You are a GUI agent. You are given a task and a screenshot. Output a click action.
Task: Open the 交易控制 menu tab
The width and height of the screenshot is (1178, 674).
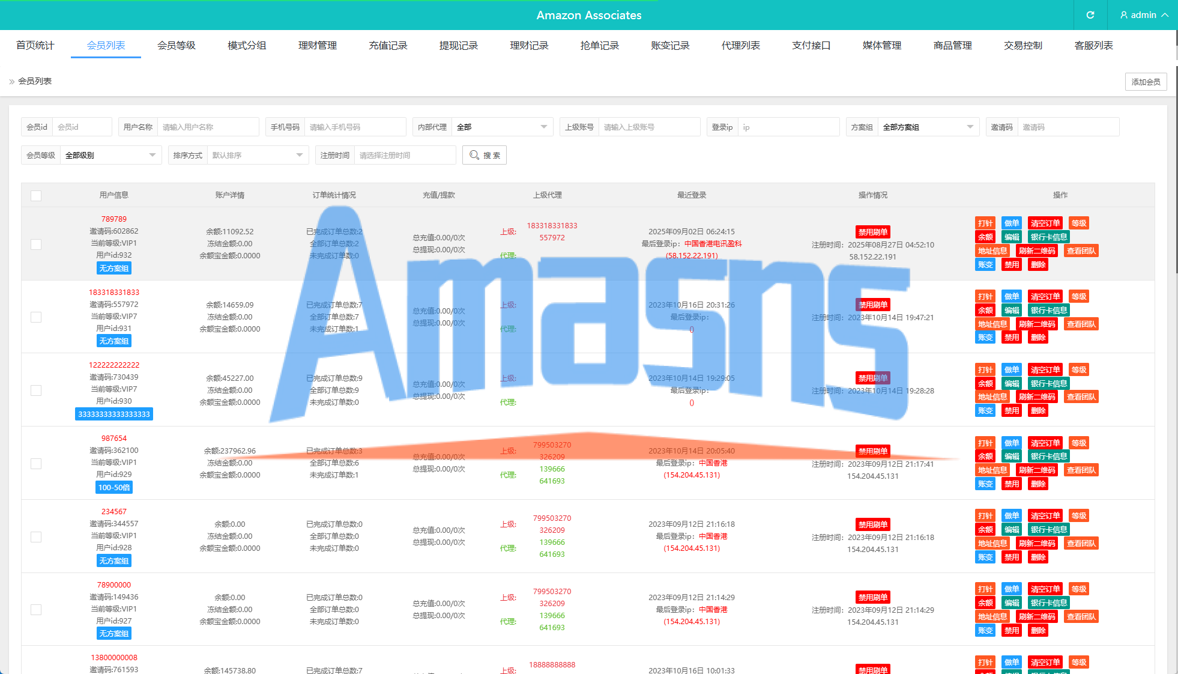coord(1022,46)
